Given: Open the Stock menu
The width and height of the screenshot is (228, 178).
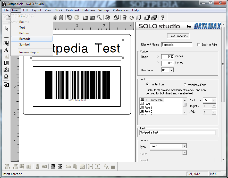Looking at the screenshot, I should (x=58, y=10).
